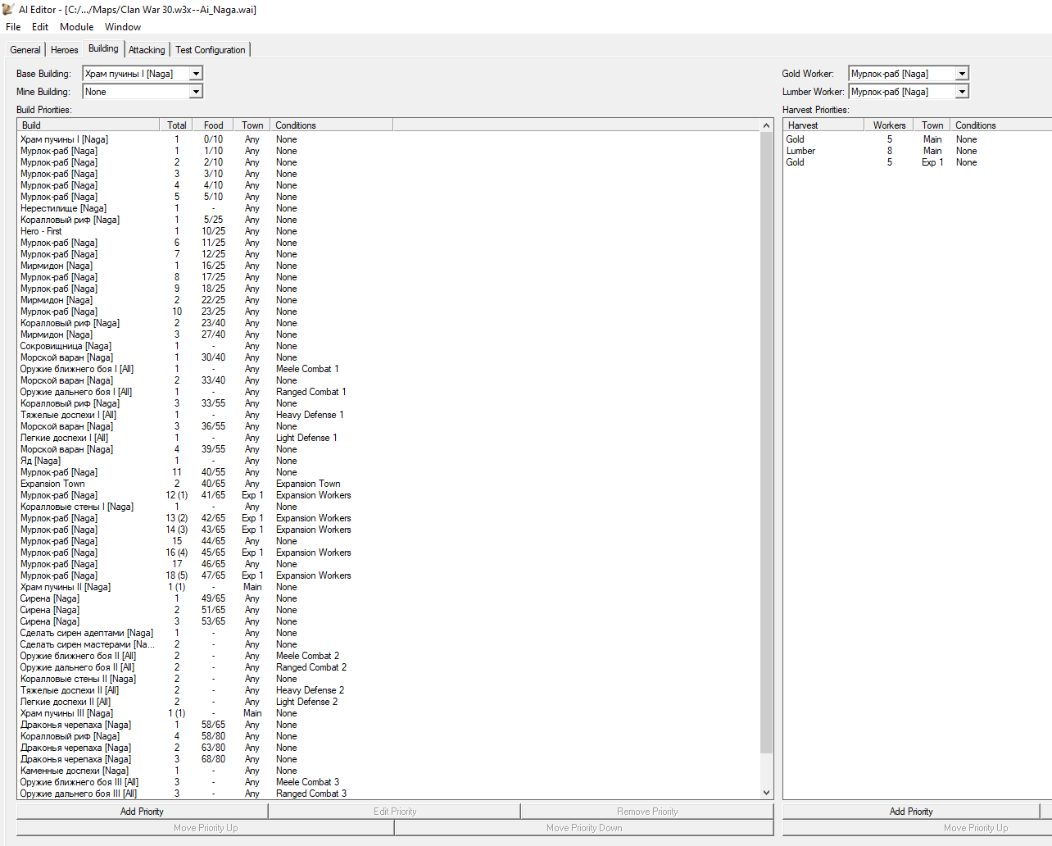Select the Building tab
This screenshot has width=1052, height=846.
click(x=103, y=48)
